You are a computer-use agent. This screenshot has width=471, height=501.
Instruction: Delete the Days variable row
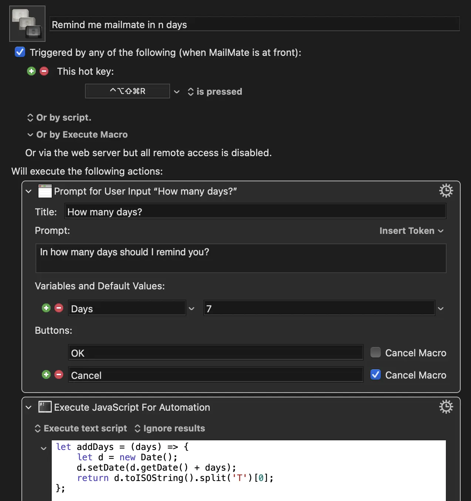59,308
